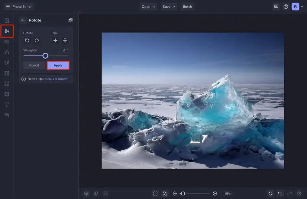Open the Text tool in sidebar
Image resolution: width=307 pixels, height=199 pixels.
7,105
